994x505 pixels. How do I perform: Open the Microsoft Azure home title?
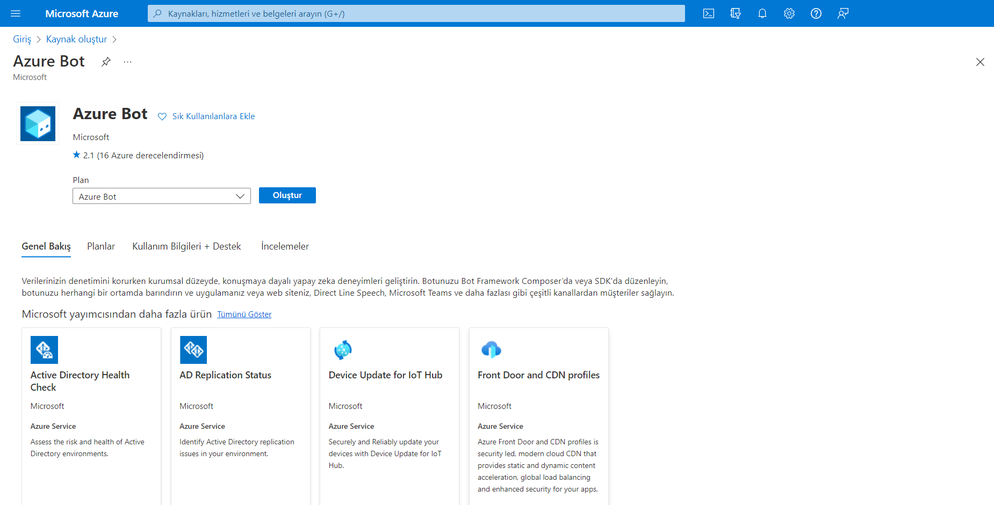[82, 13]
